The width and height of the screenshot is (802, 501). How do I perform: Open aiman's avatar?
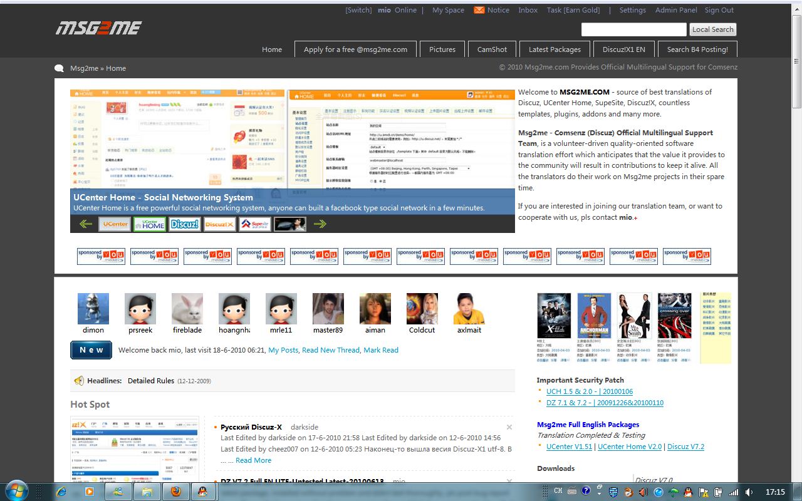coord(375,309)
